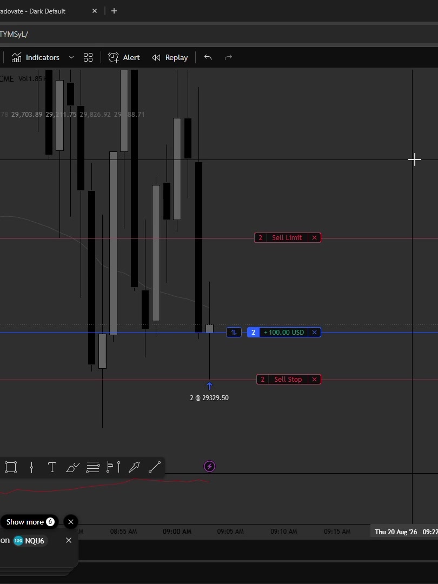Click the buy execution arrow below candle

(x=209, y=386)
